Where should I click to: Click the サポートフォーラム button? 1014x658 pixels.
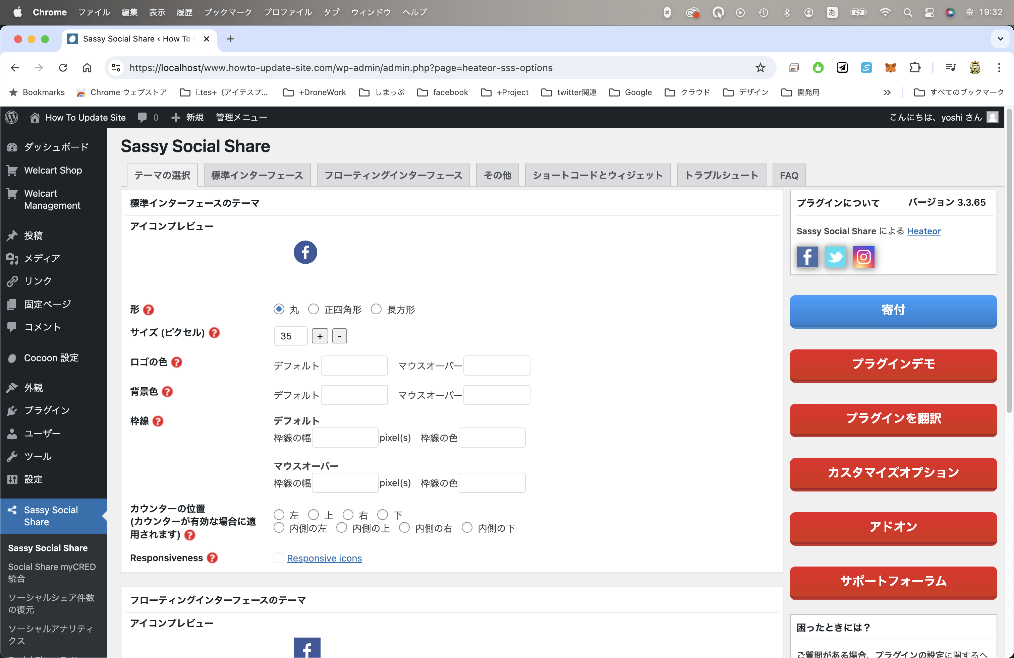893,583
